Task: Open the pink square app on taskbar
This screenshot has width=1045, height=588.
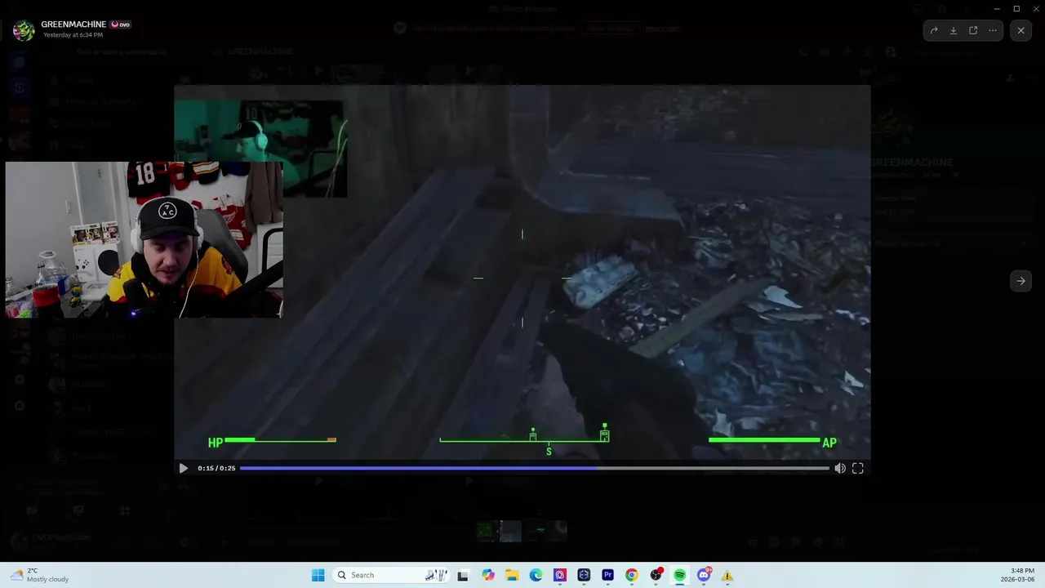Action: tap(560, 575)
